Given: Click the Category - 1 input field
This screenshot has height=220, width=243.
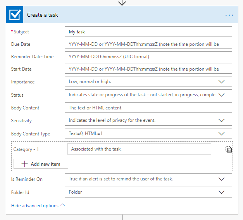Looking at the screenshot, I should pos(139,149).
